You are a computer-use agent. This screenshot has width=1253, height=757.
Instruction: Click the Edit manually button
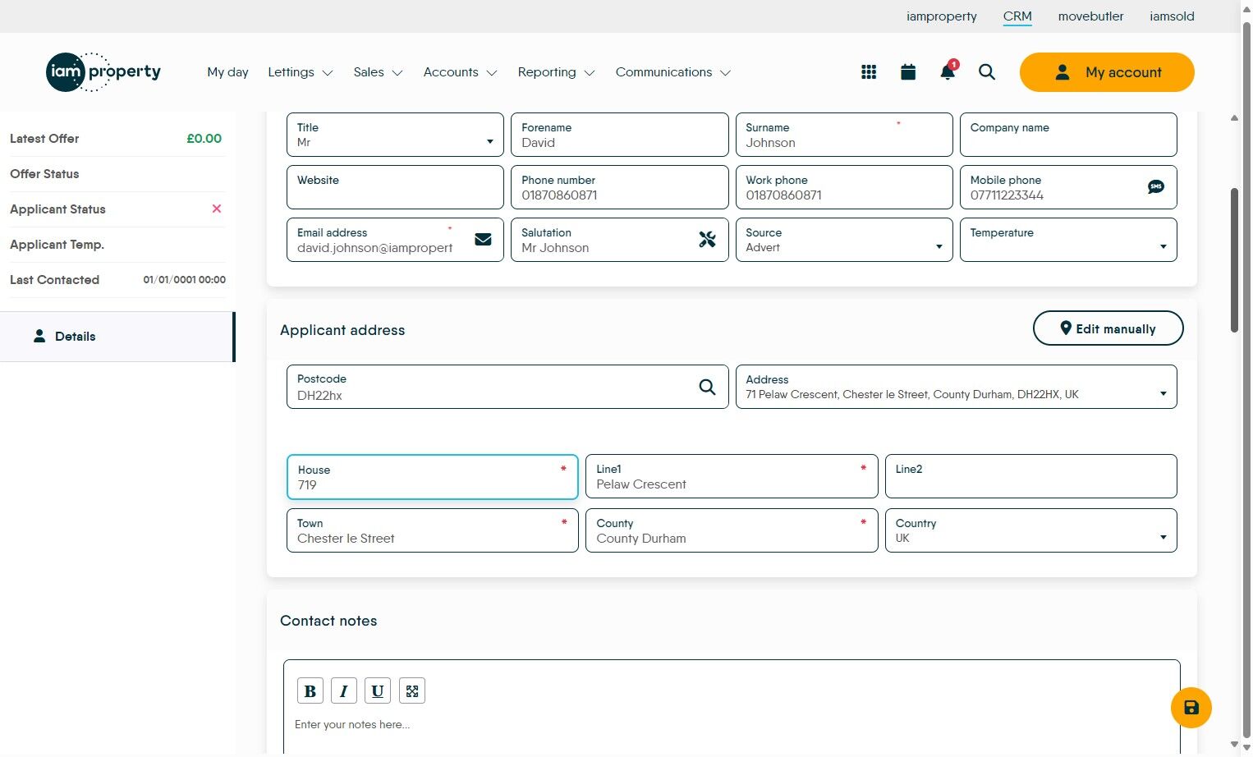1108,328
